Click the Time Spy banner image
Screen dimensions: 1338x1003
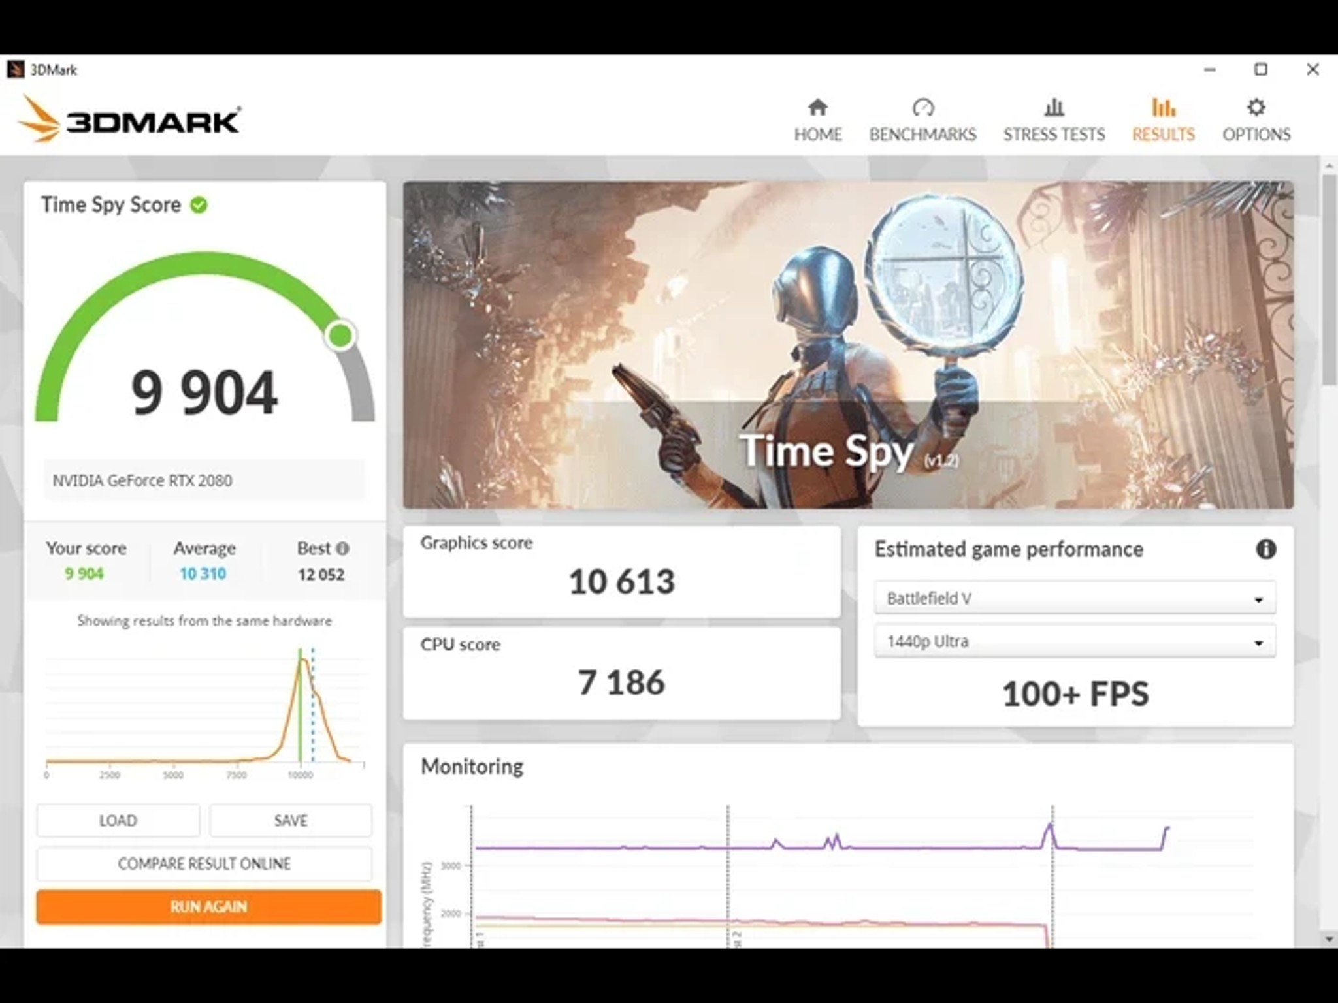848,345
